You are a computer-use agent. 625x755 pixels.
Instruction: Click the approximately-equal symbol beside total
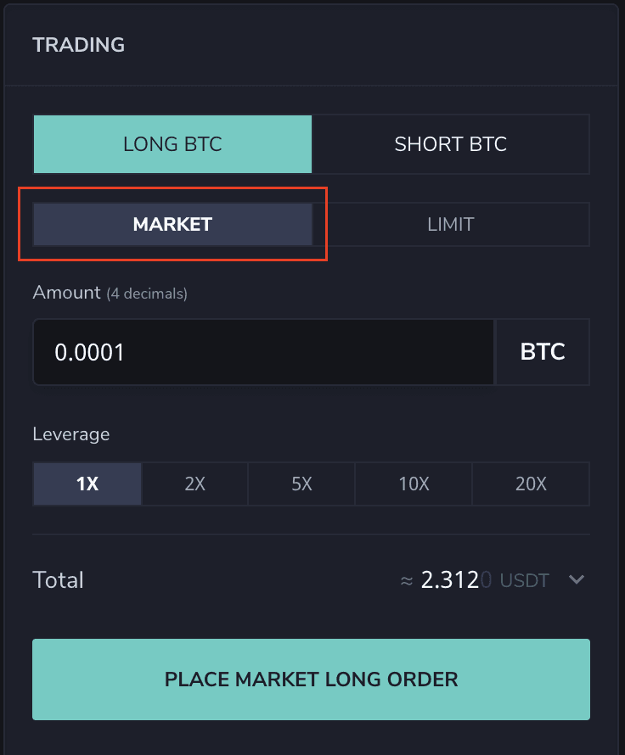coord(406,581)
